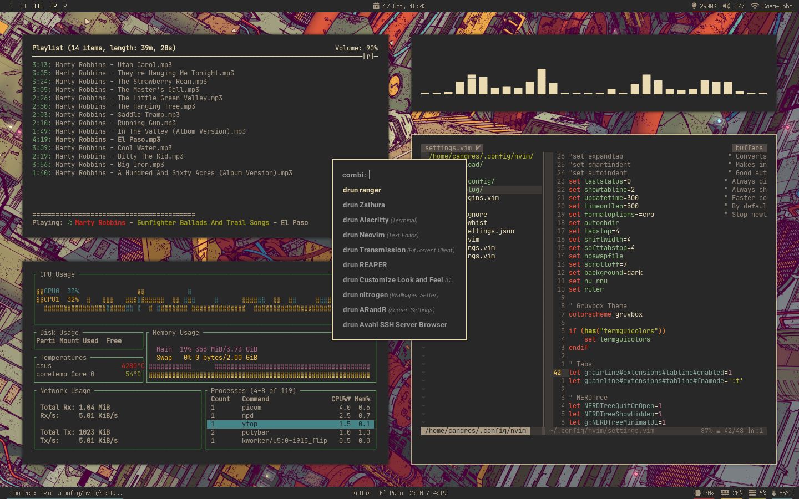
Task: Switch to the buffers tab in Neovim
Action: click(x=749, y=147)
